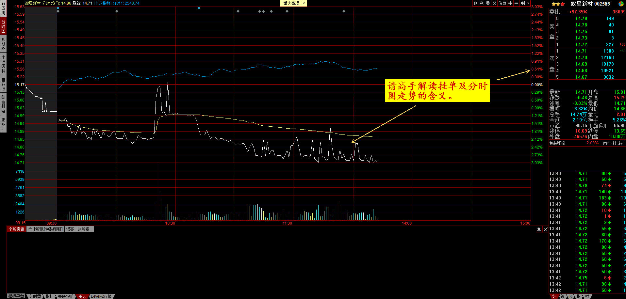Click the colored globe icon beside 双星新材
The width and height of the screenshot is (626, 299).
(622, 4)
